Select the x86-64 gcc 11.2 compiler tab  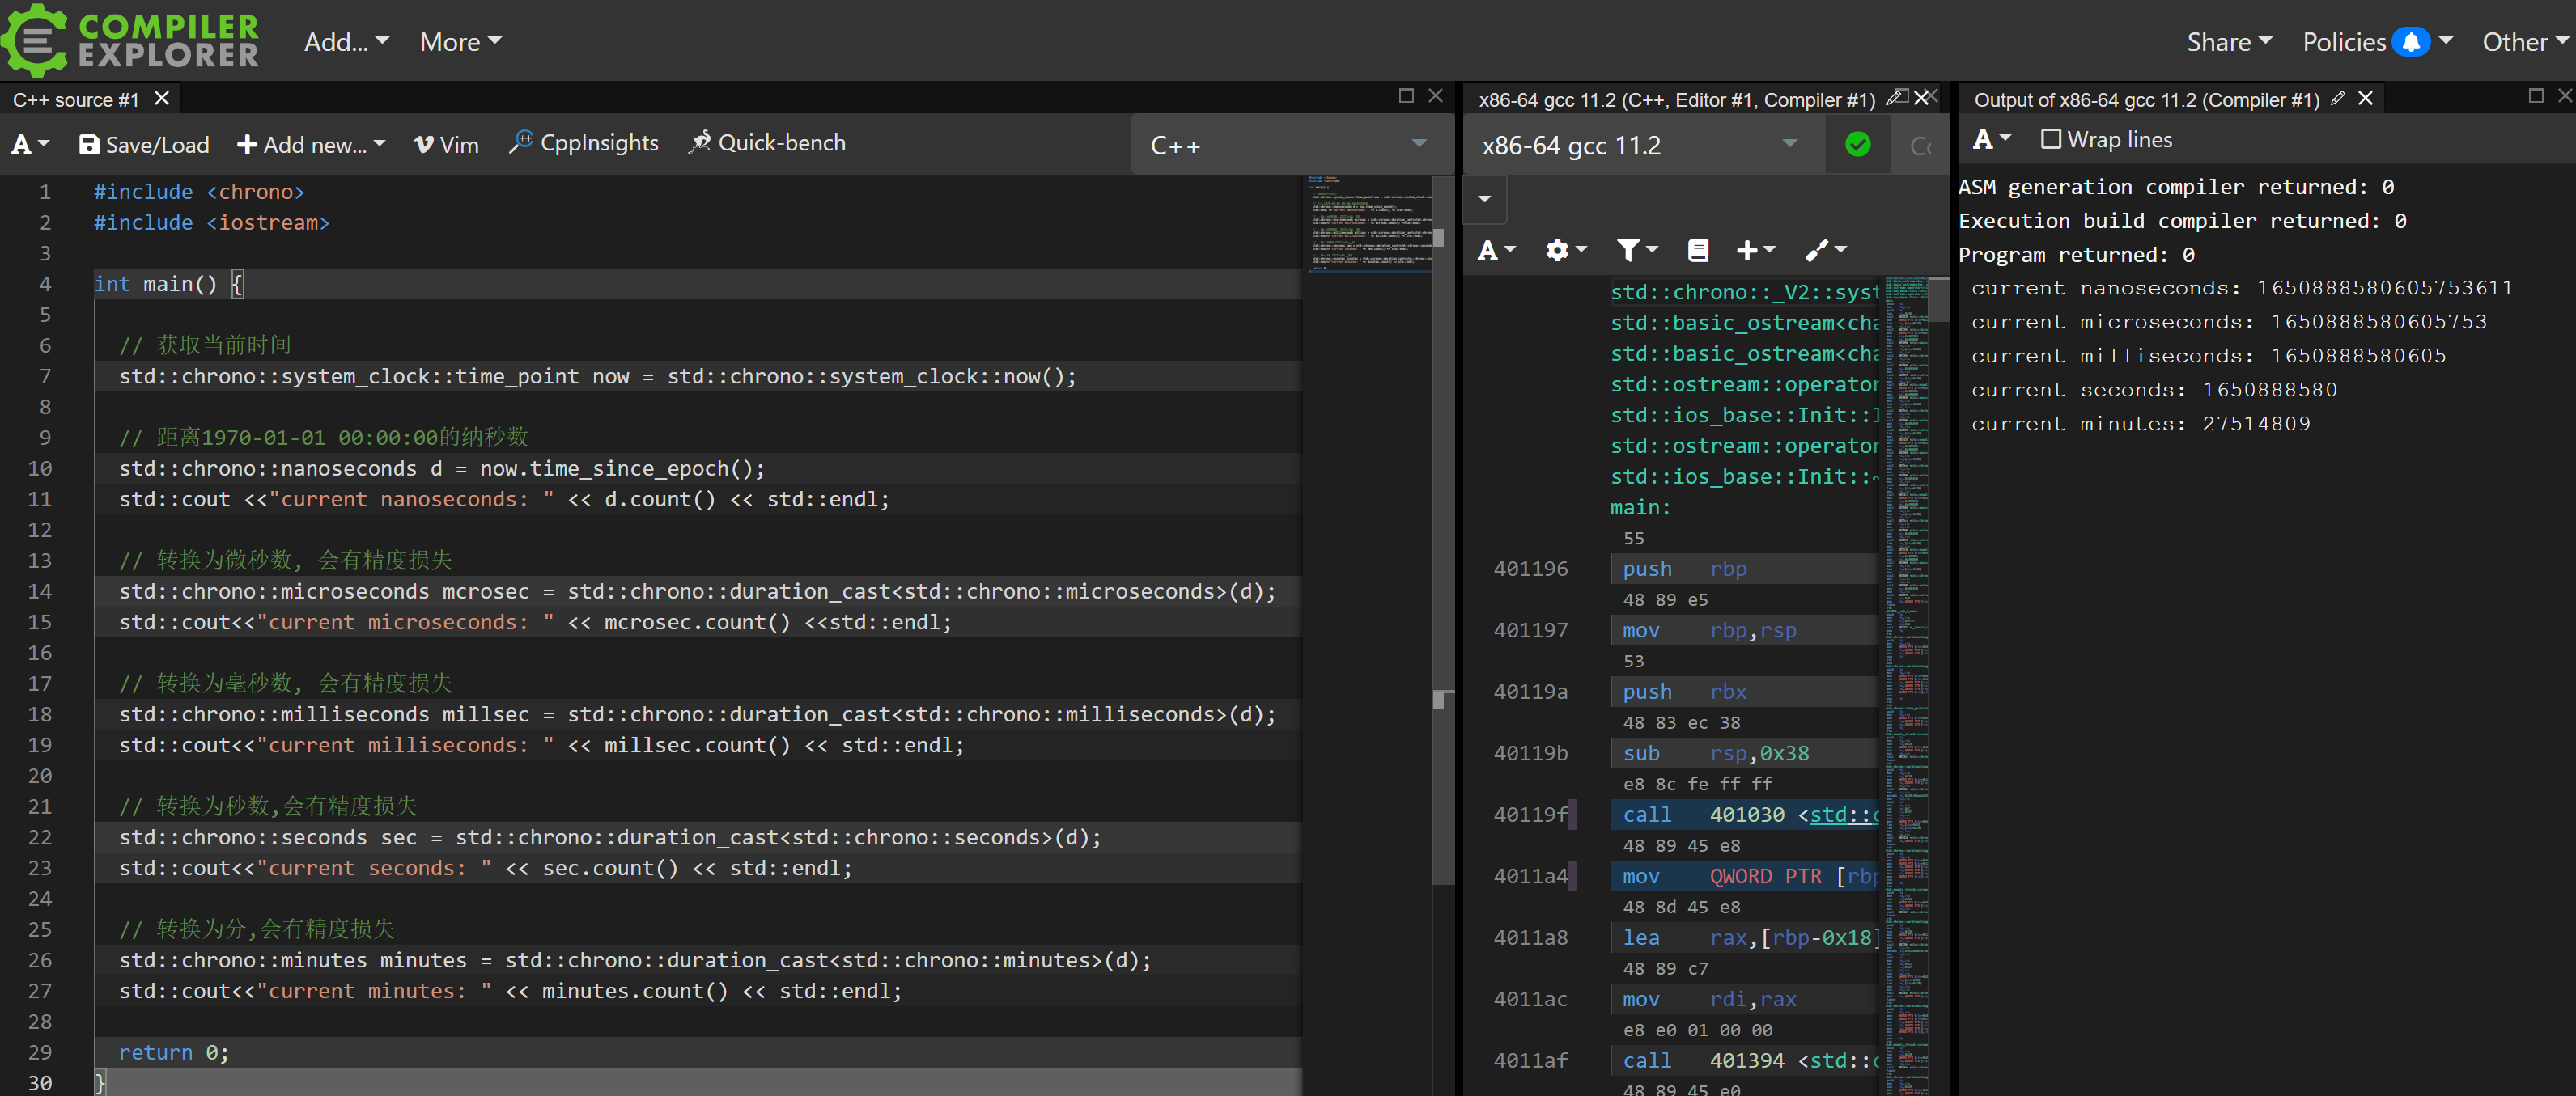pyautogui.click(x=1676, y=99)
